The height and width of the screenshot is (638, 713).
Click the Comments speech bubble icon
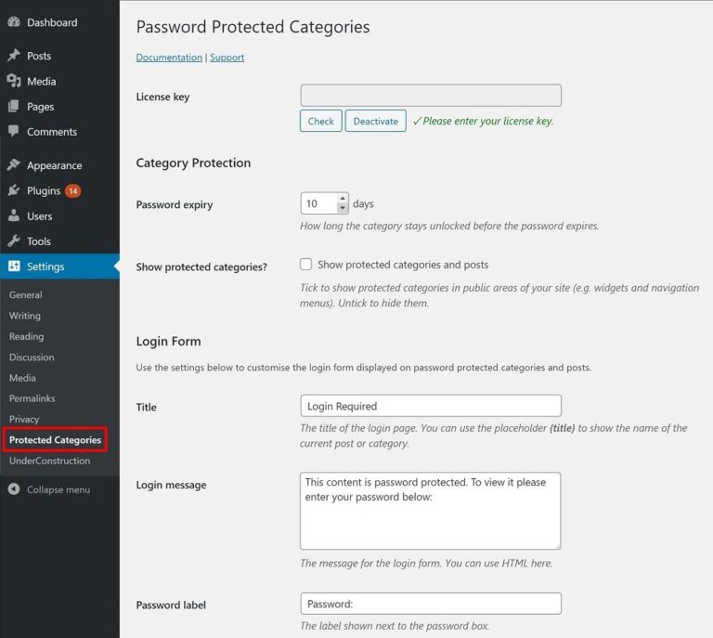14,132
